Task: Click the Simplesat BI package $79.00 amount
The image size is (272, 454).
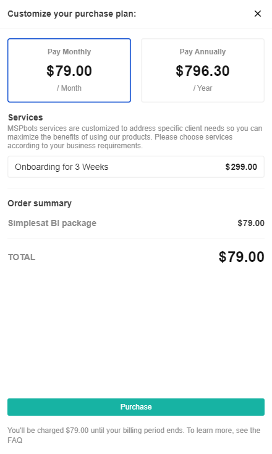Action: (251, 223)
